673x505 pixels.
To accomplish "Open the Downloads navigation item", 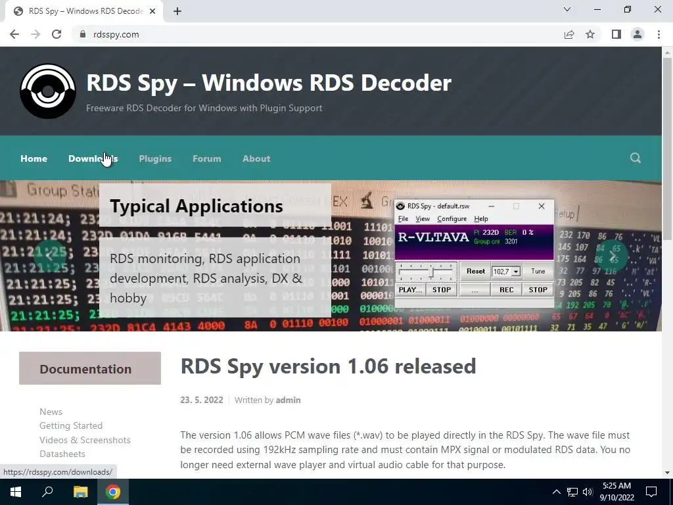I will (93, 158).
